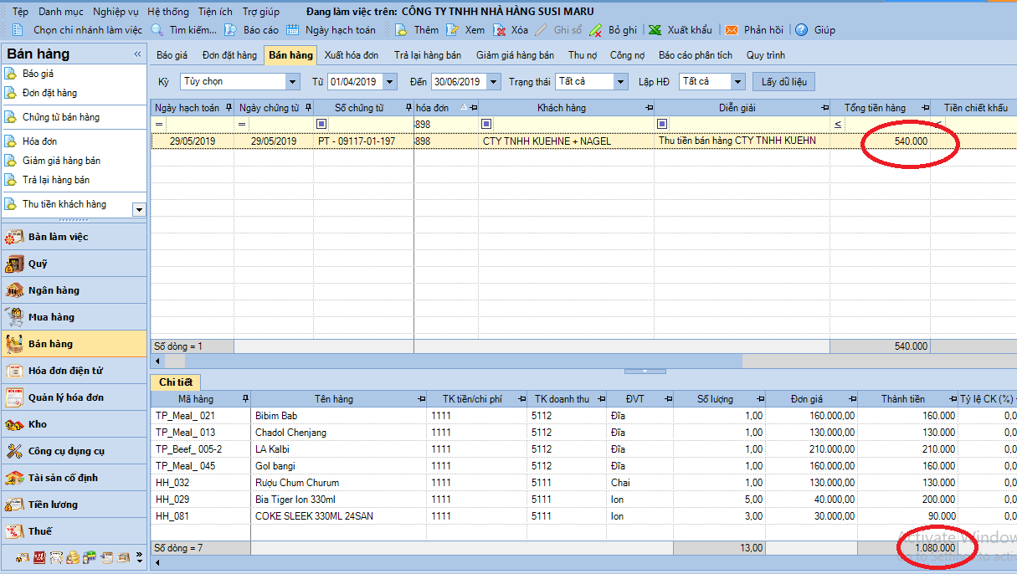The image size is (1017, 574).
Task: Toggle the pin on Tổng tiền hàng column
Action: [x=925, y=108]
